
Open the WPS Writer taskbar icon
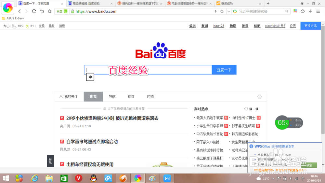pos(167,178)
